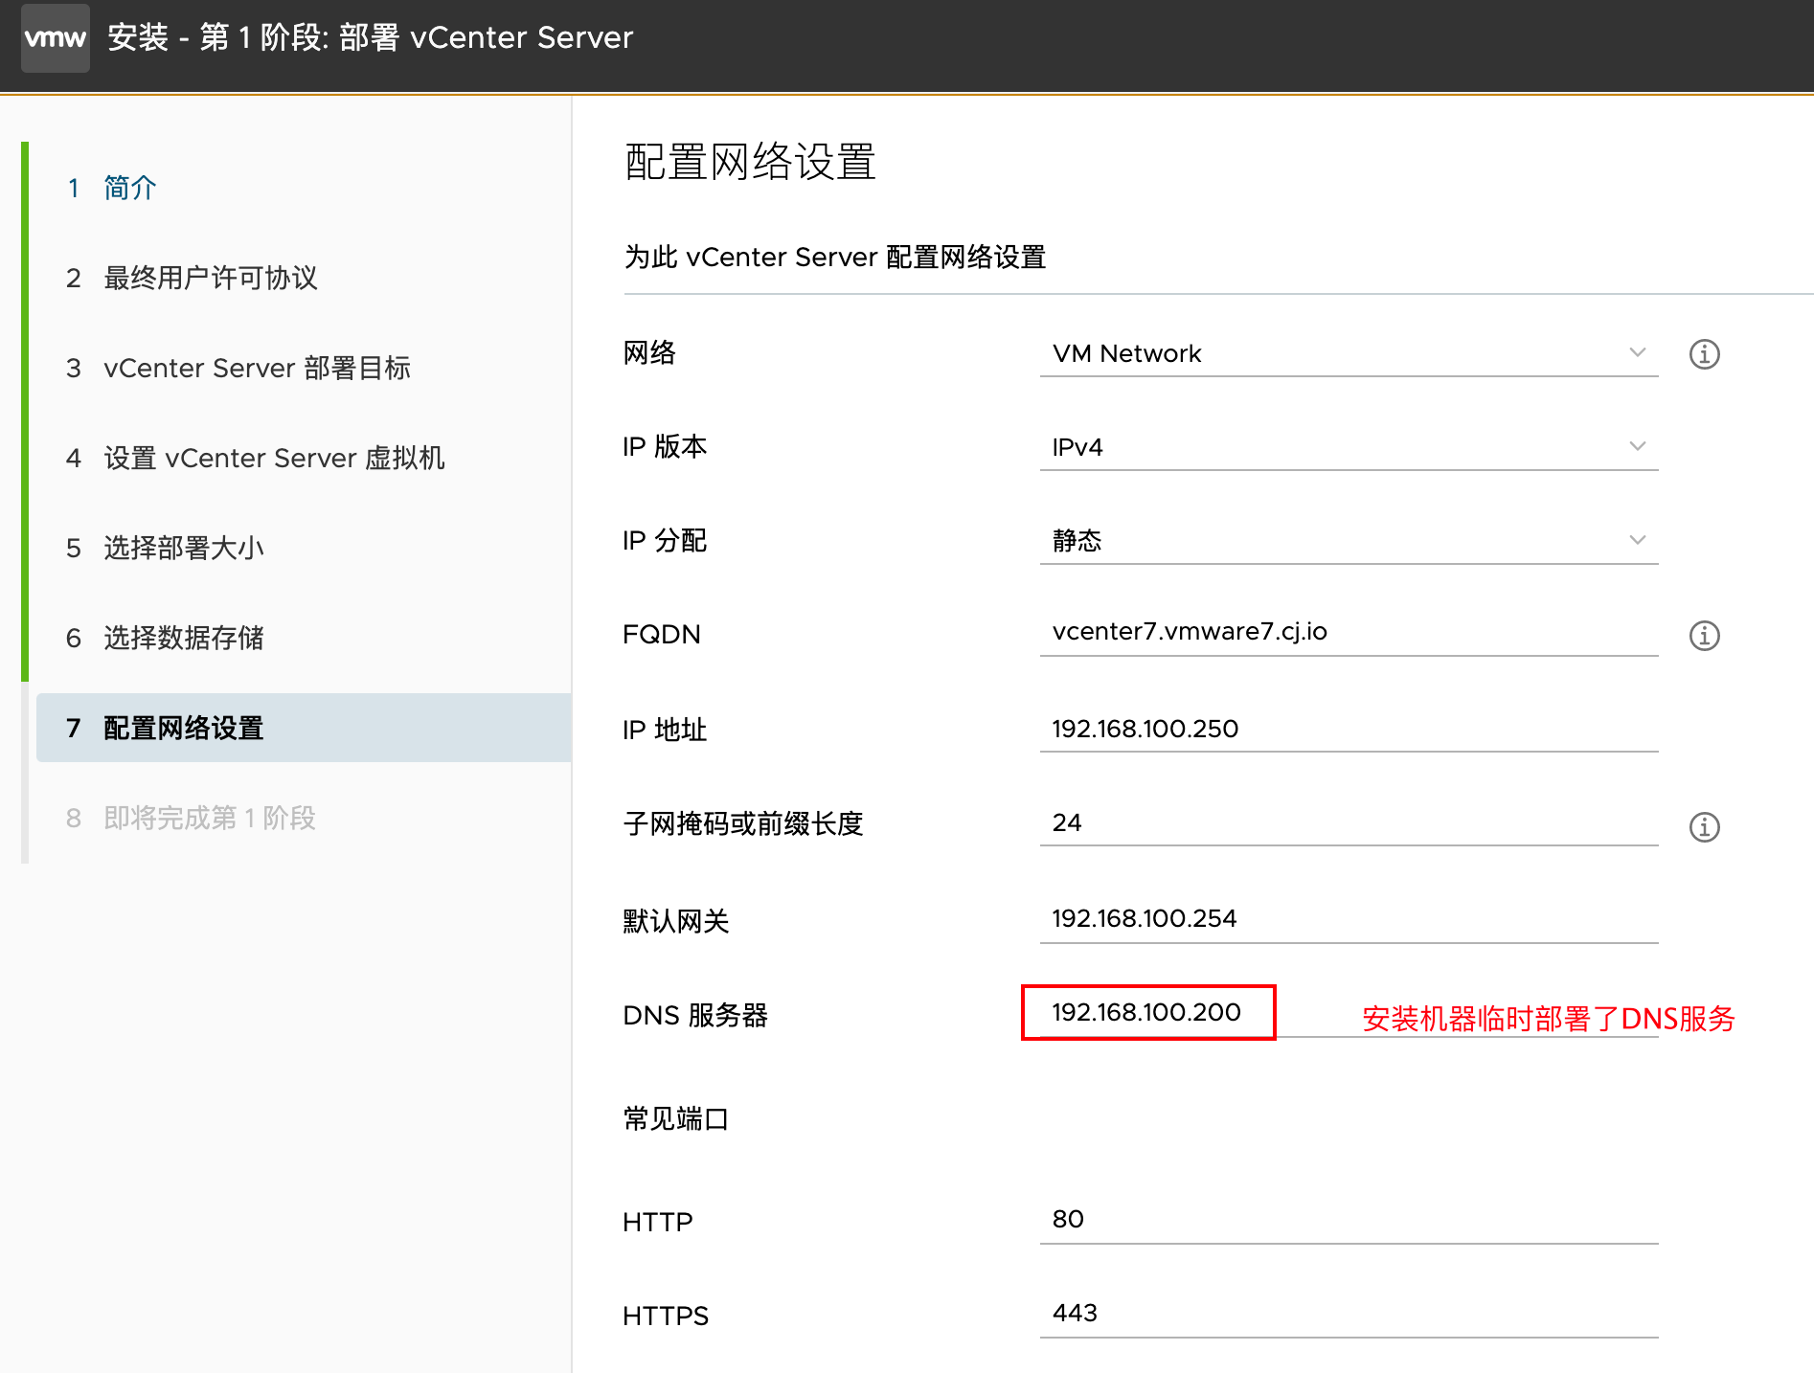Viewport: 1814px width, 1373px height.
Task: Go to step 3 vCenter Server 部署目标
Action: click(238, 368)
